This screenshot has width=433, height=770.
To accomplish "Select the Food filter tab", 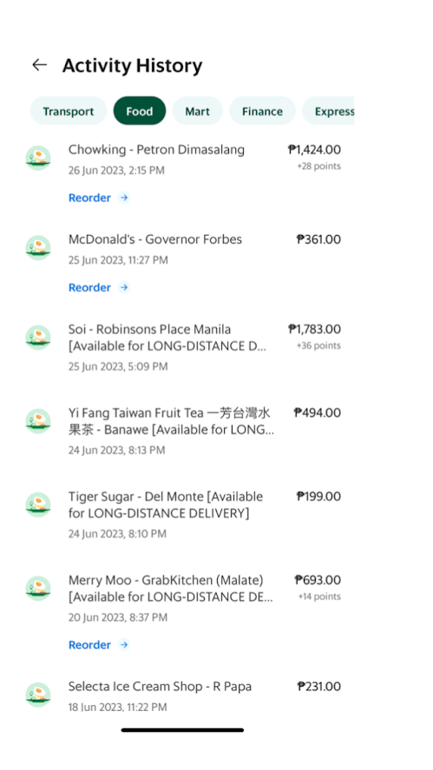I will click(x=140, y=111).
